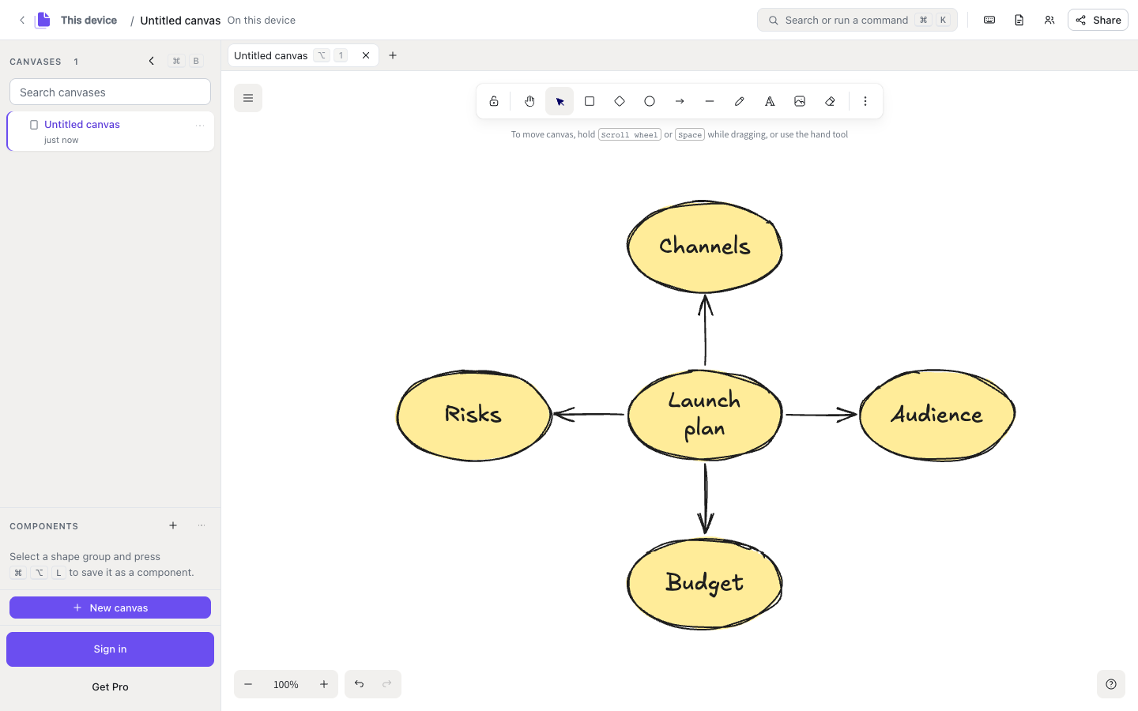Reset zoom by clicking 100%
Viewport: 1138px width, 711px height.
(286, 684)
